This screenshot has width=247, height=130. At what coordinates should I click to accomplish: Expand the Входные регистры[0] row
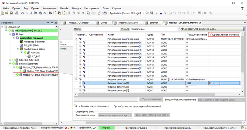click(x=80, y=83)
